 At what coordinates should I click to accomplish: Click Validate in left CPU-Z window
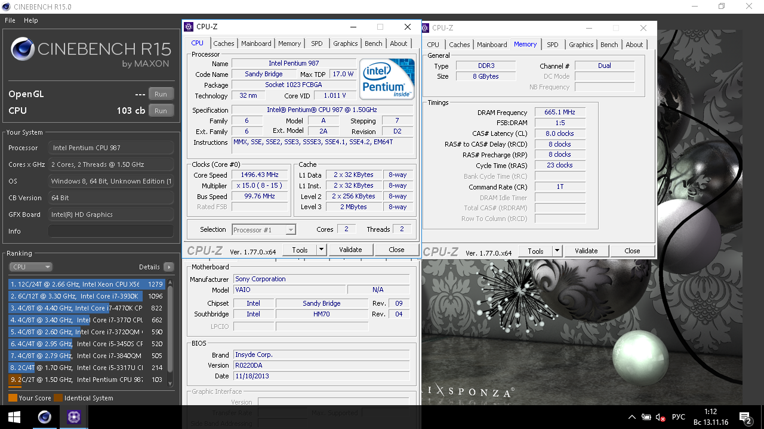tap(350, 250)
